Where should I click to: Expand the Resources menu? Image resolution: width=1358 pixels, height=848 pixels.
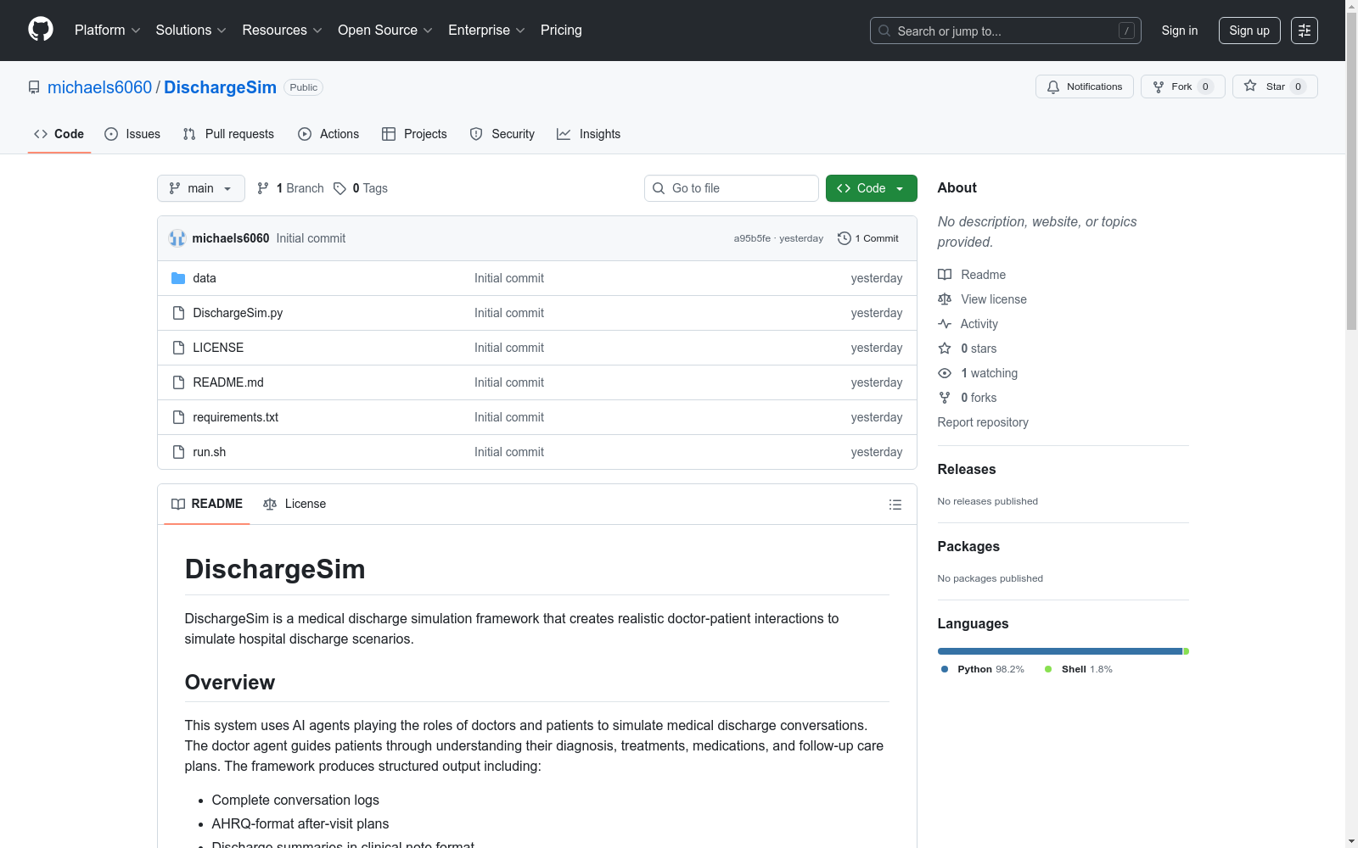tap(282, 31)
